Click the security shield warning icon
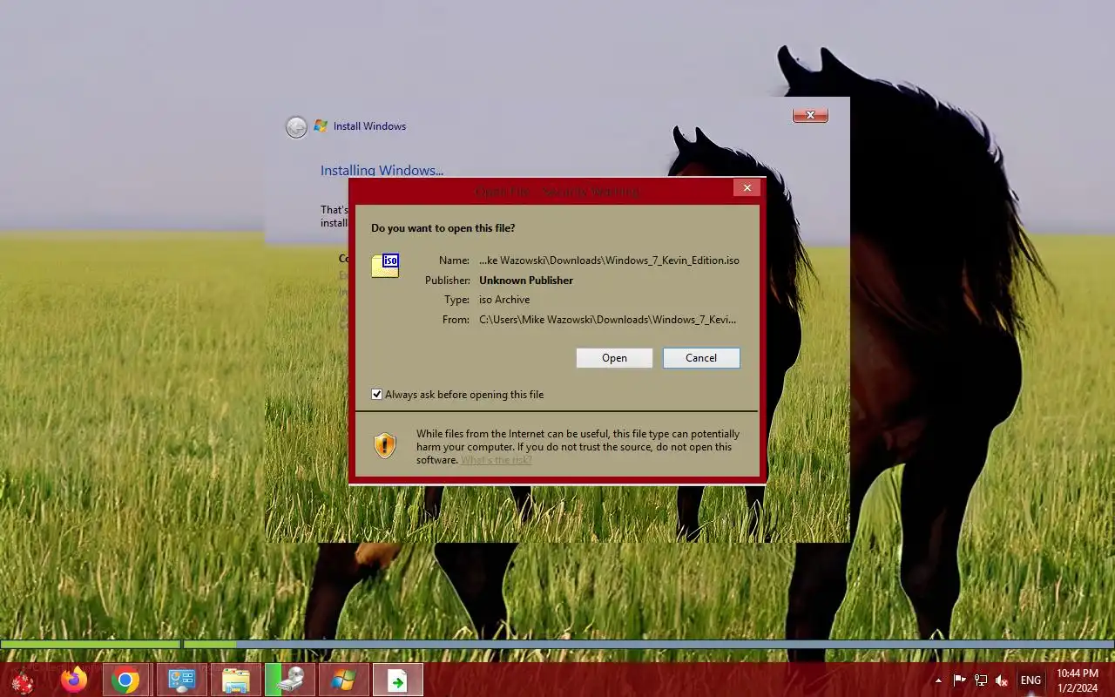The width and height of the screenshot is (1115, 697). tap(385, 446)
